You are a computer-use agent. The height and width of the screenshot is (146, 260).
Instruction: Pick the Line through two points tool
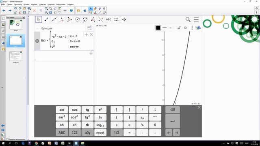pos(54,19)
